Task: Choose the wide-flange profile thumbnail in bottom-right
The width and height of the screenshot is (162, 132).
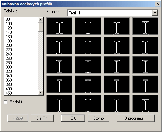Action: coord(145,104)
